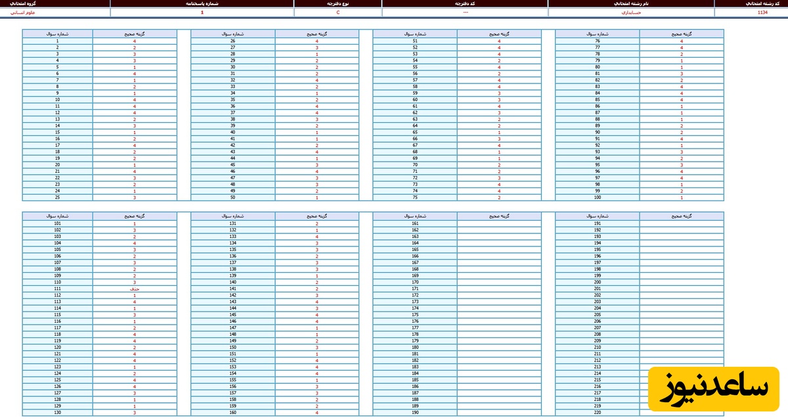
Task: Select question number 190 cell
Action: (415, 412)
